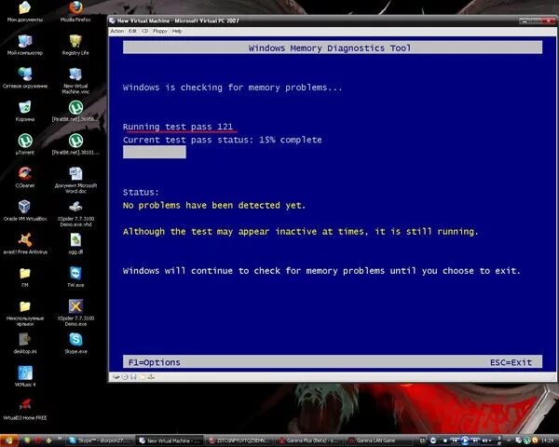Click the EN language indicator in taskbar

(x=422, y=440)
